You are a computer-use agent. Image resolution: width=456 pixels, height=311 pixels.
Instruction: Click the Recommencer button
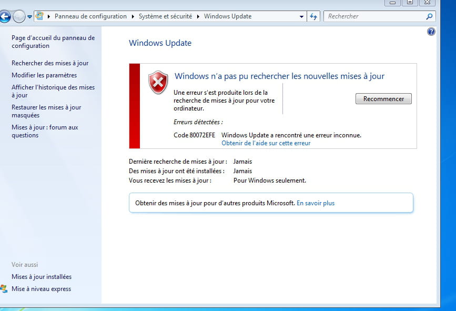click(x=383, y=98)
